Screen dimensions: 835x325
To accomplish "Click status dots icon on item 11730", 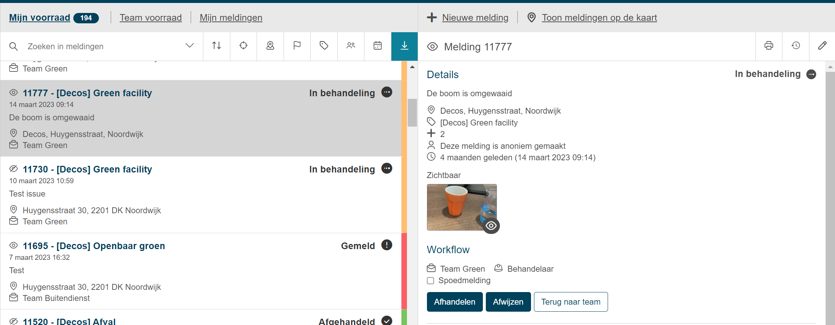I will coord(387,168).
